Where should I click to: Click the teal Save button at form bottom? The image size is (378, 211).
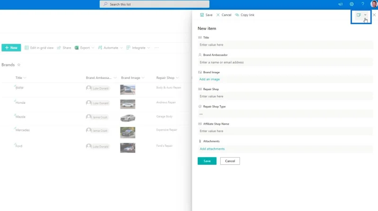tap(207, 161)
